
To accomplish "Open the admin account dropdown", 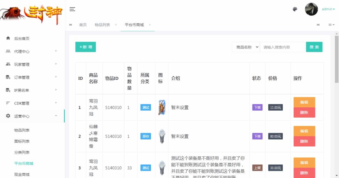I will pyautogui.click(x=328, y=9).
